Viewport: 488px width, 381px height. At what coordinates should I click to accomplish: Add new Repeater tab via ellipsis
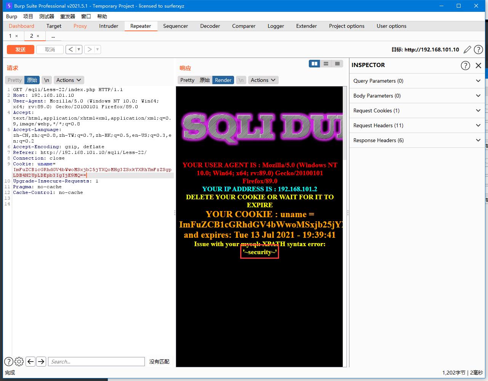click(53, 36)
